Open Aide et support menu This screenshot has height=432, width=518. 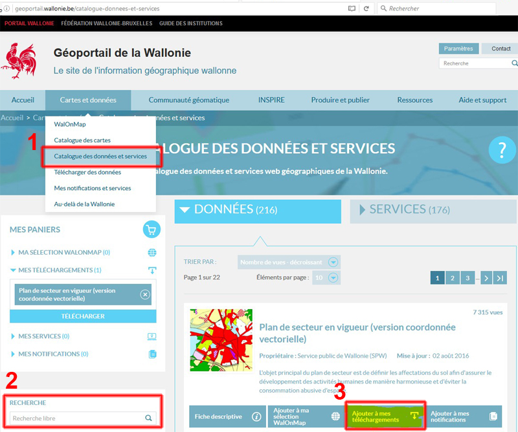[482, 100]
